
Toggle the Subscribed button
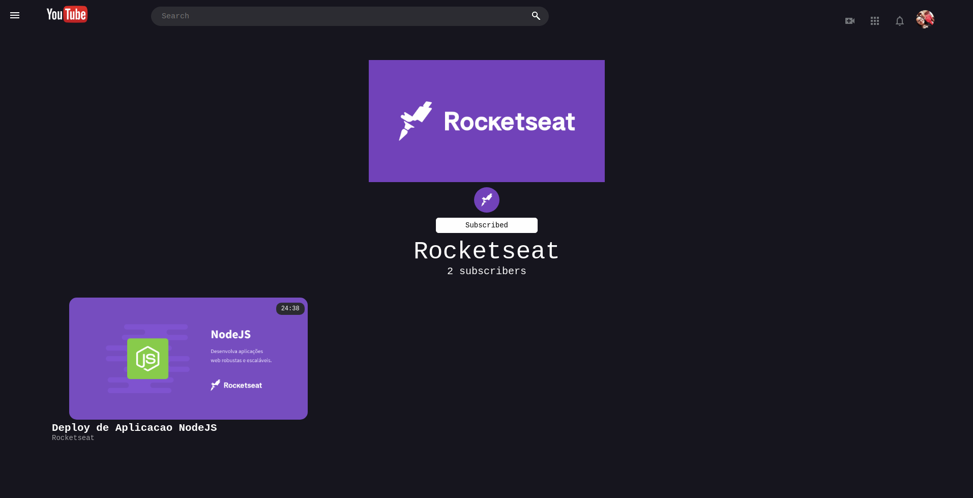[x=487, y=225]
